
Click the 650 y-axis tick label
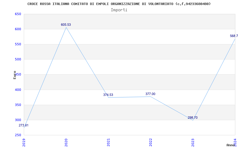18,14
